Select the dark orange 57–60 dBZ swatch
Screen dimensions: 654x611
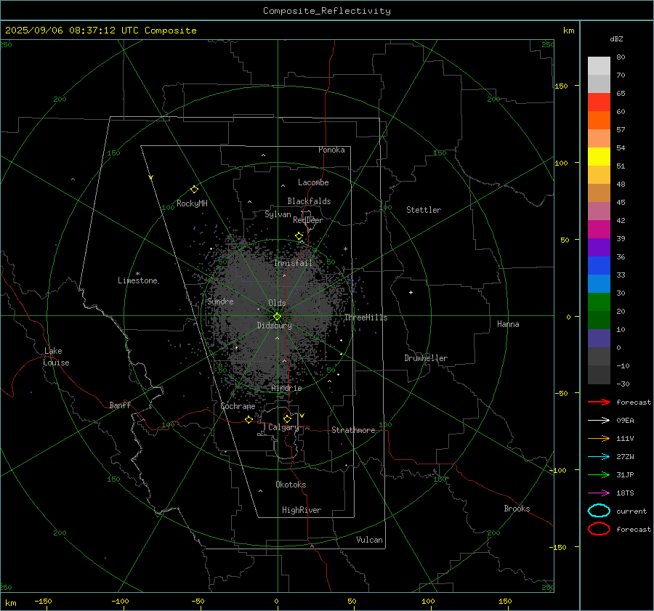[599, 120]
